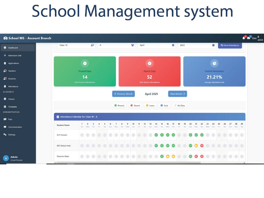Viewport: 264px width, 198px height.
Task: Open the notifications bell icon
Action: pyautogui.click(x=244, y=38)
